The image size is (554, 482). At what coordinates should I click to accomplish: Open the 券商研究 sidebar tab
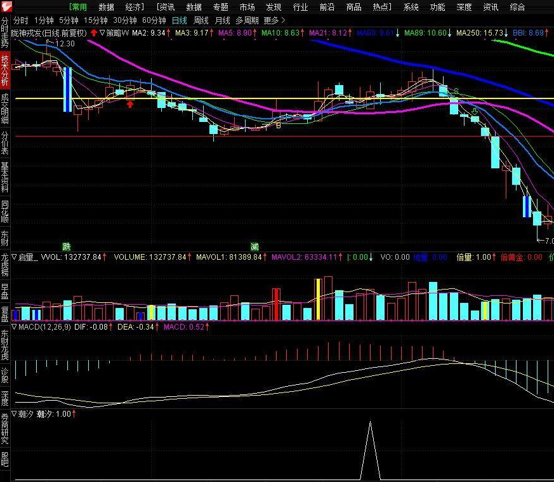click(5, 429)
